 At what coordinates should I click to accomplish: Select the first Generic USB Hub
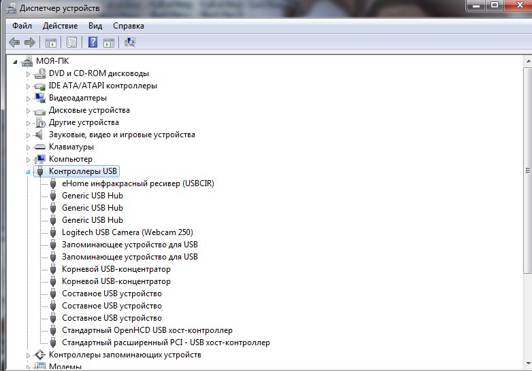pos(93,196)
